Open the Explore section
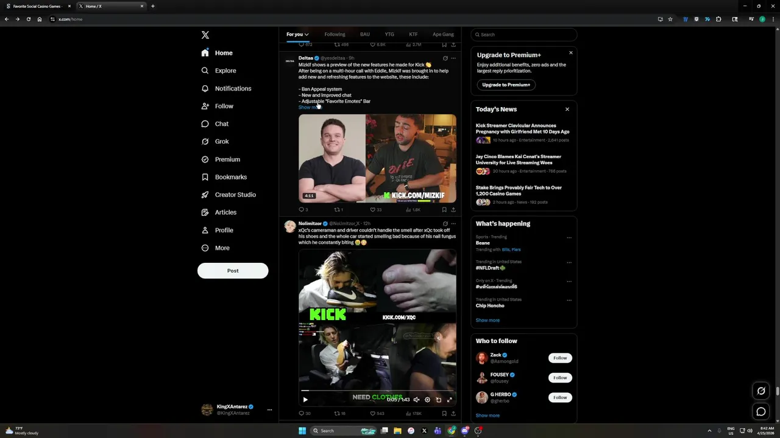Image resolution: width=780 pixels, height=438 pixels. 218,71
